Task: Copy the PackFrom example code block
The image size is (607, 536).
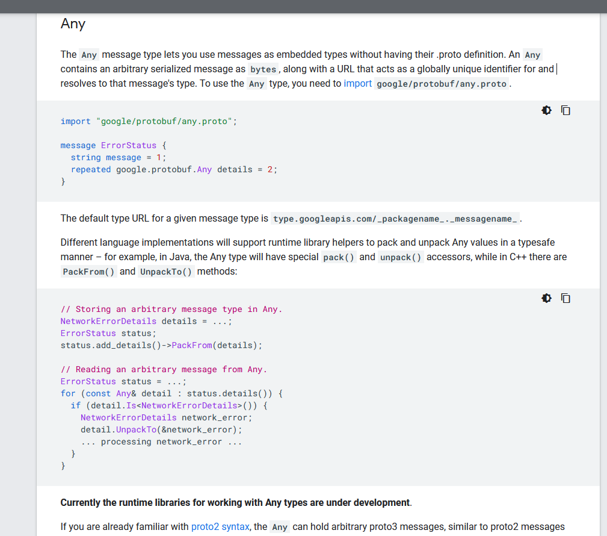Action: point(565,298)
